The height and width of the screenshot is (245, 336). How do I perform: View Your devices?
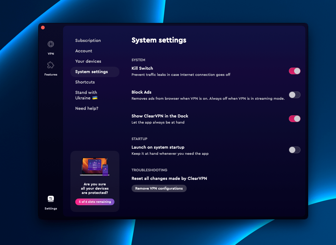coord(88,61)
